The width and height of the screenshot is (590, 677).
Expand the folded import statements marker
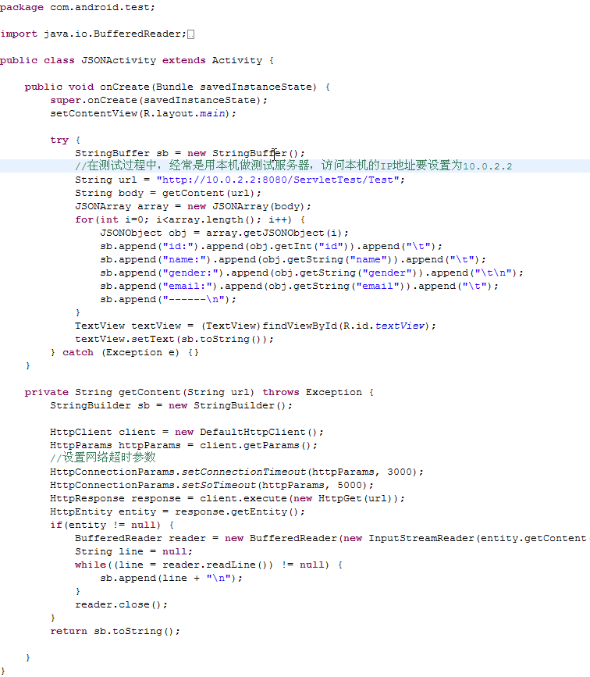[191, 34]
